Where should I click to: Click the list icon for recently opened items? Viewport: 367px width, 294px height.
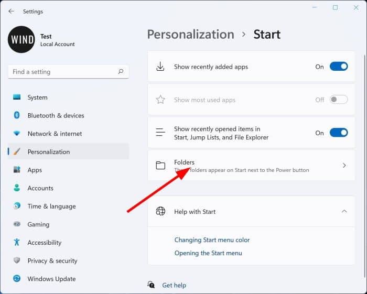coord(160,133)
